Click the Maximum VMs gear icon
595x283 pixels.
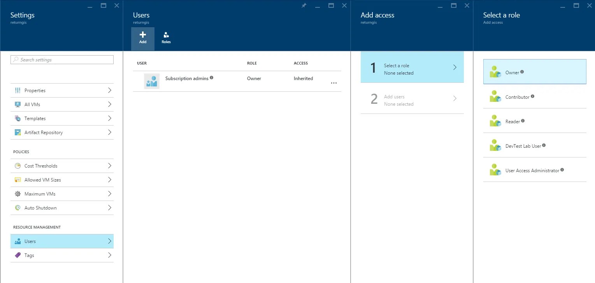click(x=18, y=194)
